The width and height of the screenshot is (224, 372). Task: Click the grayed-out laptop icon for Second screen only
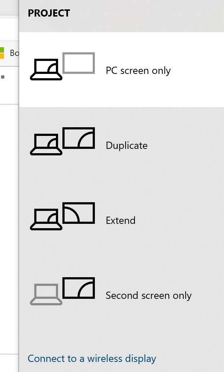point(46,293)
